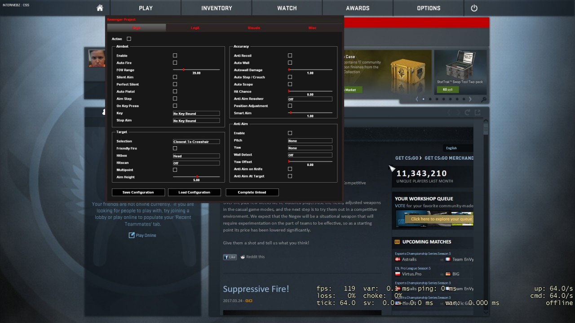
Task: Click the Stop Aim key field
Action: pos(196,121)
